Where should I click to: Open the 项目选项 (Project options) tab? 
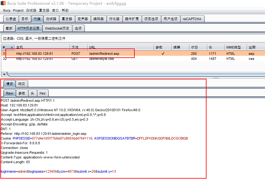[x=151, y=19]
